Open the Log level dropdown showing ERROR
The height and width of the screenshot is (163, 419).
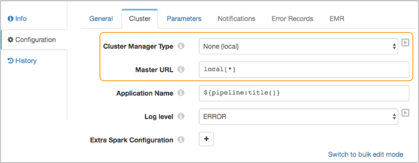[x=299, y=116]
